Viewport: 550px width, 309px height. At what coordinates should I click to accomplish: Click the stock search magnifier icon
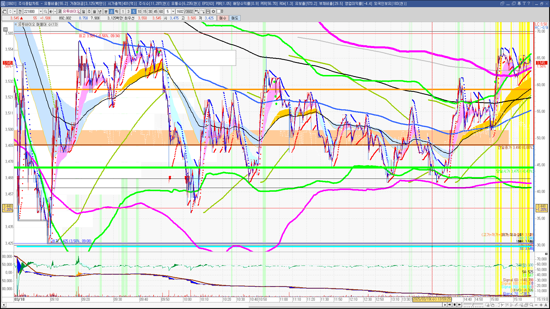click(45, 11)
